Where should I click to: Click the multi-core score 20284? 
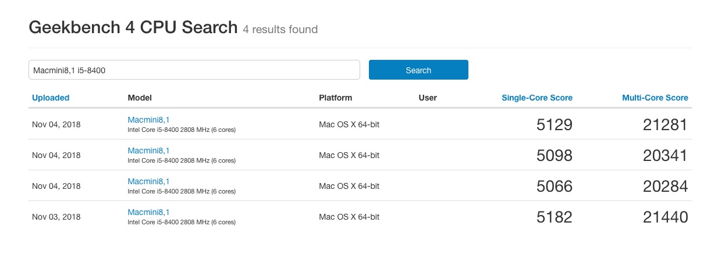pyautogui.click(x=665, y=186)
